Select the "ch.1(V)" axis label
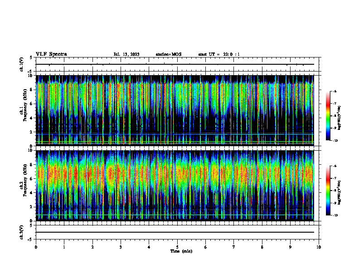 tap(22, 64)
